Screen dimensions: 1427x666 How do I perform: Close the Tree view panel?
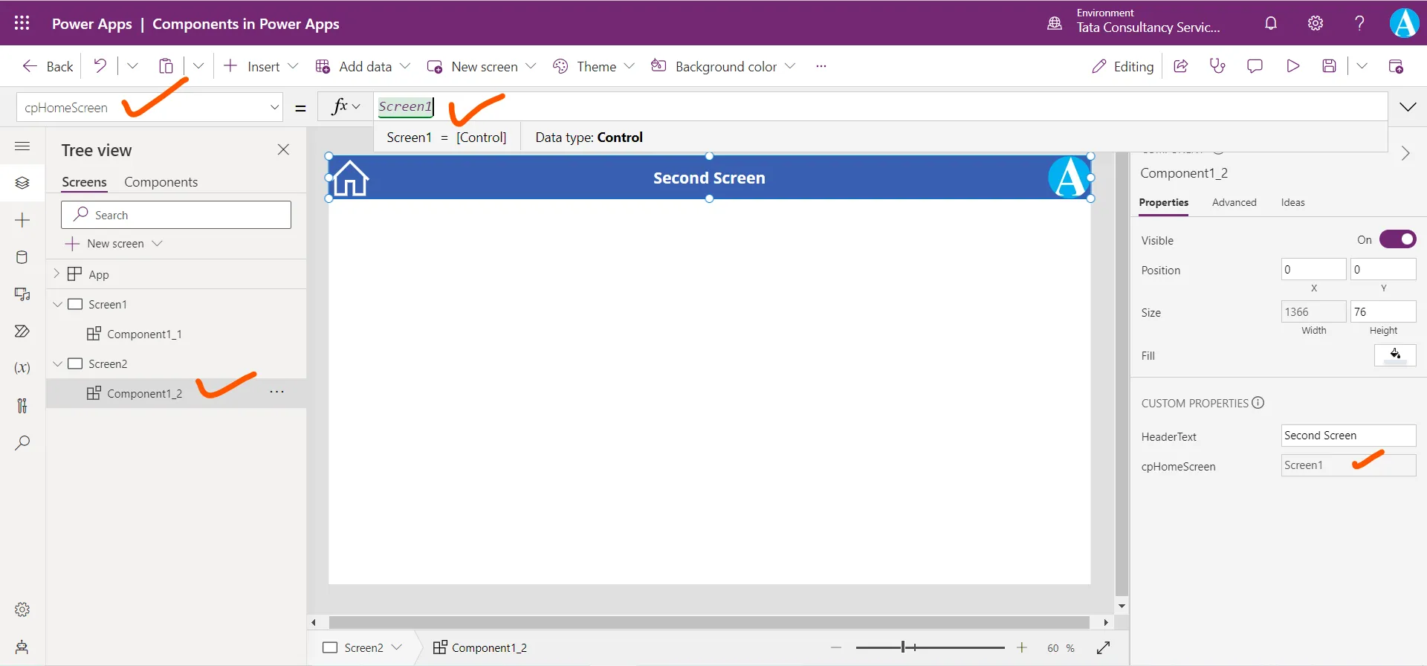(283, 149)
